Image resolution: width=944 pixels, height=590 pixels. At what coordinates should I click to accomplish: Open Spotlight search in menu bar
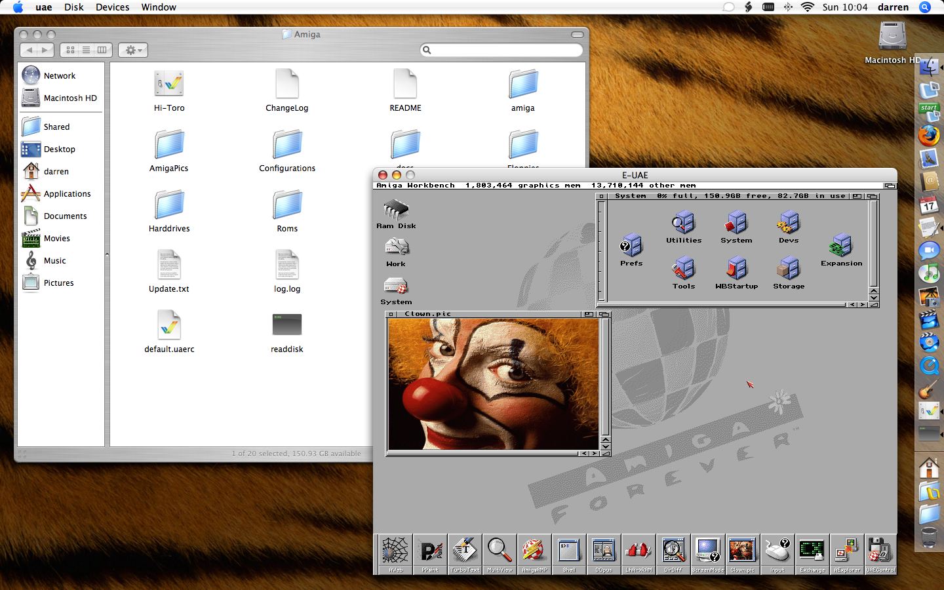925,7
